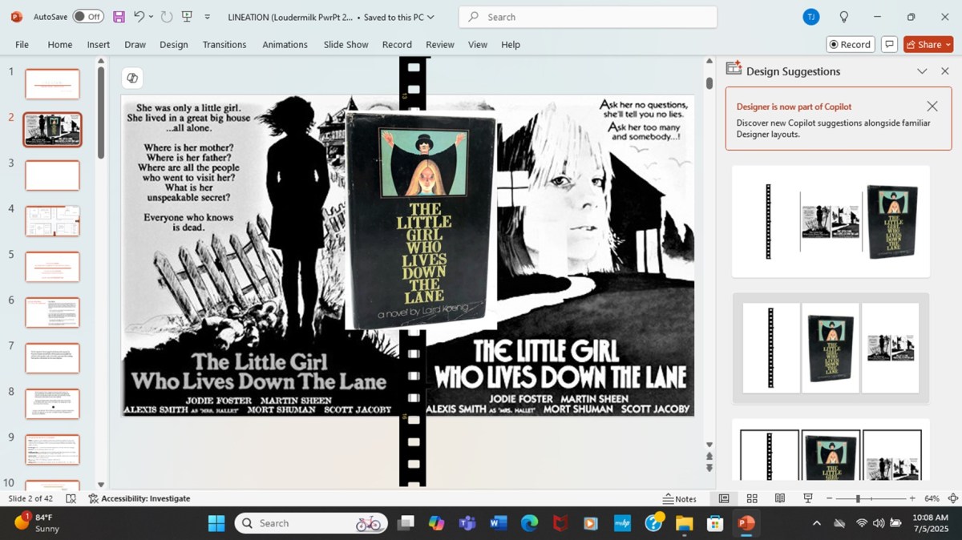Toggle the Notes pane
This screenshot has width=962, height=540.
(680, 498)
